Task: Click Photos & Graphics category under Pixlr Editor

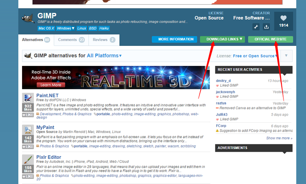Action: point(54,176)
